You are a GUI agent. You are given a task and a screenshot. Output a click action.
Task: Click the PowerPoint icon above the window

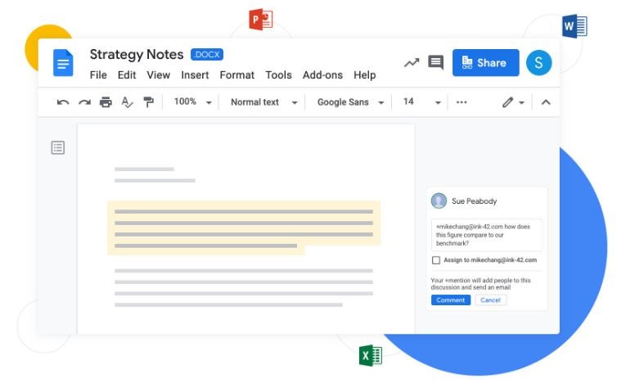pyautogui.click(x=261, y=19)
